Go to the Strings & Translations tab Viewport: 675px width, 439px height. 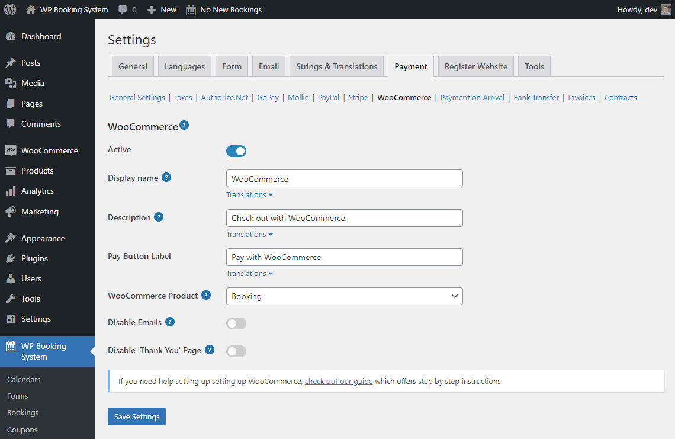click(x=337, y=66)
